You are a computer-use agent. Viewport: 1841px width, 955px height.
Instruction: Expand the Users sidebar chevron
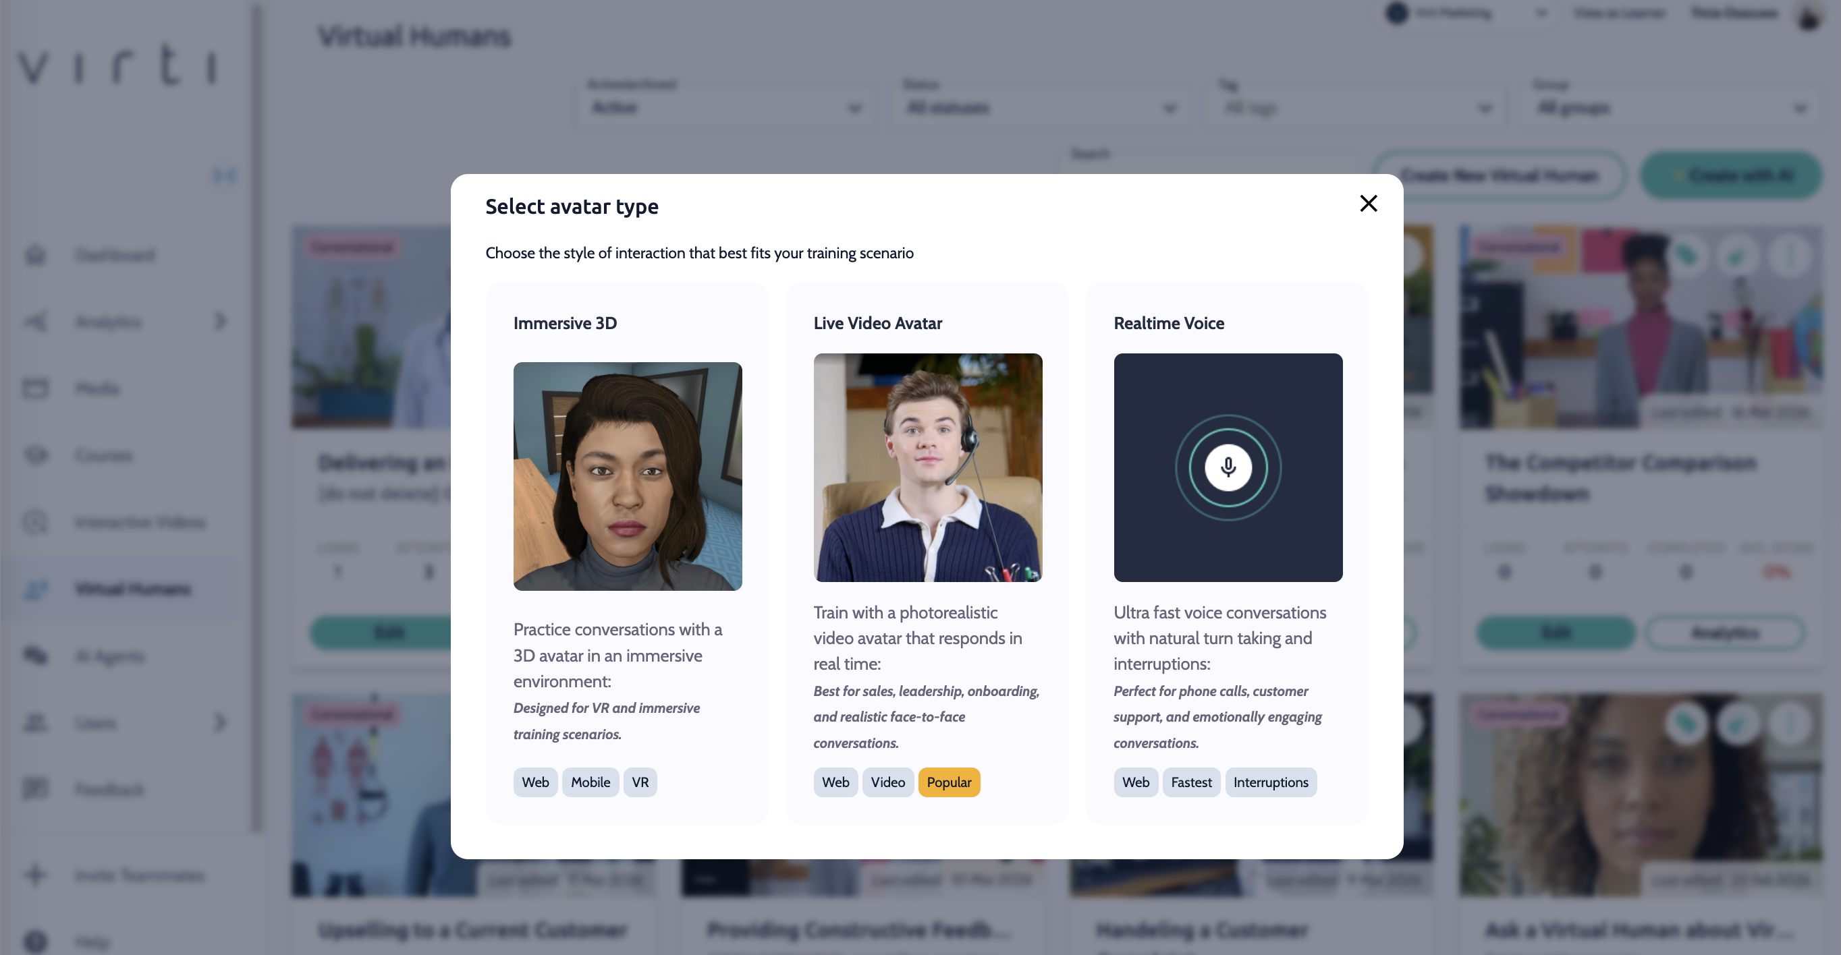coord(219,722)
